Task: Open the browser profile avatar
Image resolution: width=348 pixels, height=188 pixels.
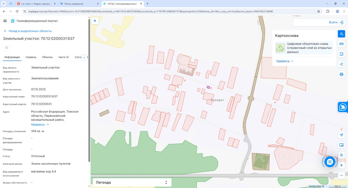Action: pos(337,11)
